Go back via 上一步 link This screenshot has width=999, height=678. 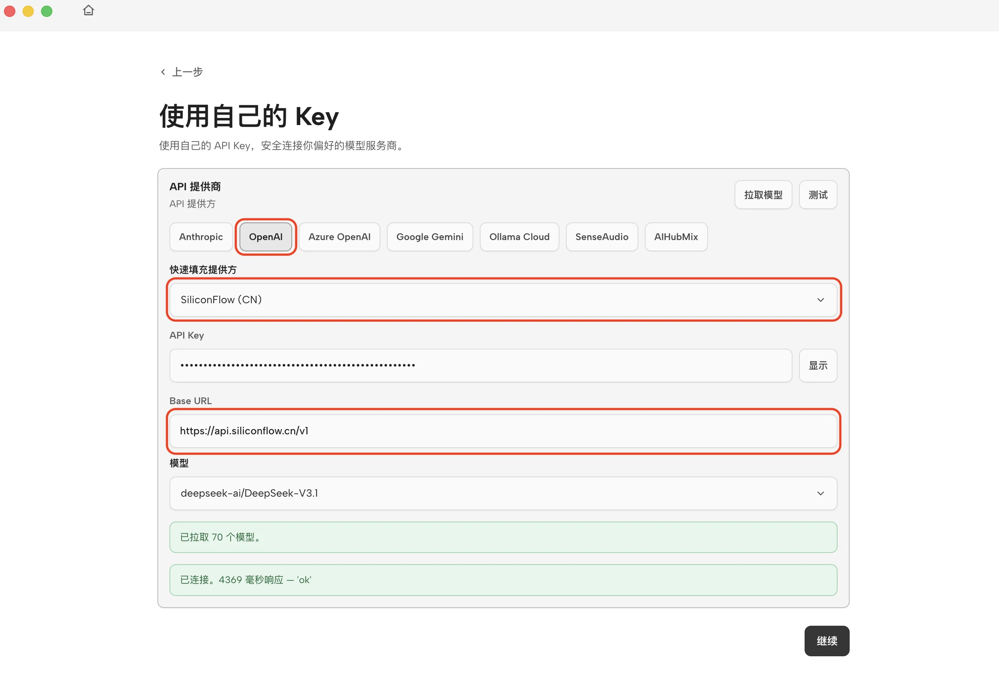[x=182, y=72]
